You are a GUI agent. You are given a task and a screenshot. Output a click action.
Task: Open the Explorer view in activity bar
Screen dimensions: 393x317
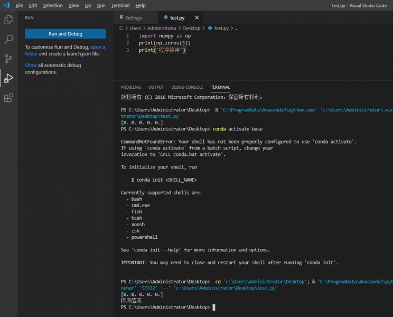pos(8,20)
